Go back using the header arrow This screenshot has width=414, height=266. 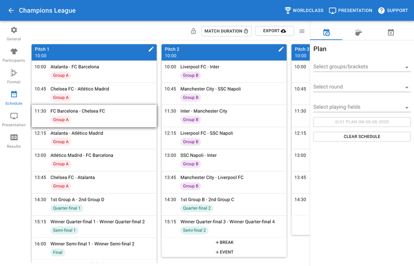(x=11, y=10)
